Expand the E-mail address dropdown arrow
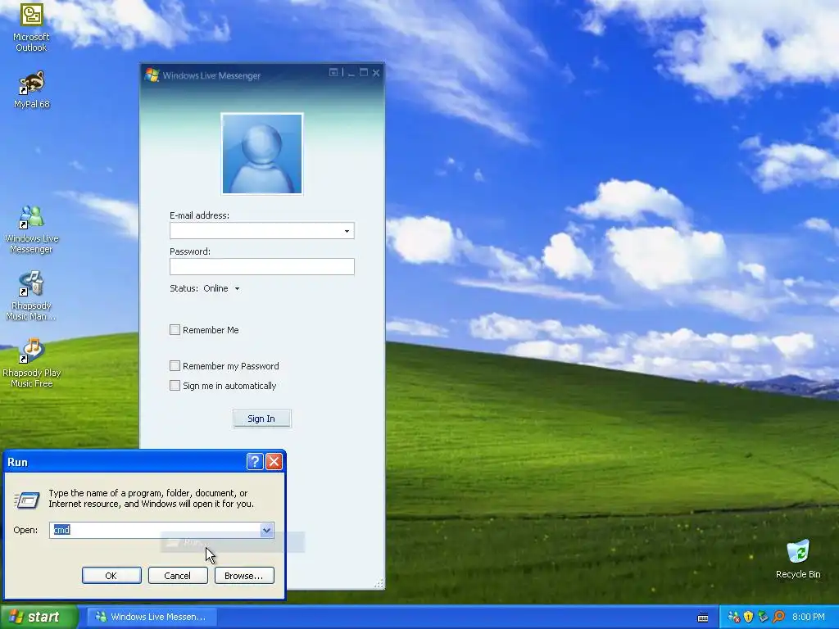Image resolution: width=839 pixels, height=629 pixels. point(347,231)
